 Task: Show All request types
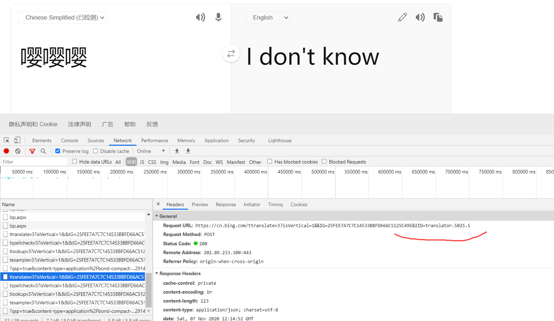(x=118, y=162)
